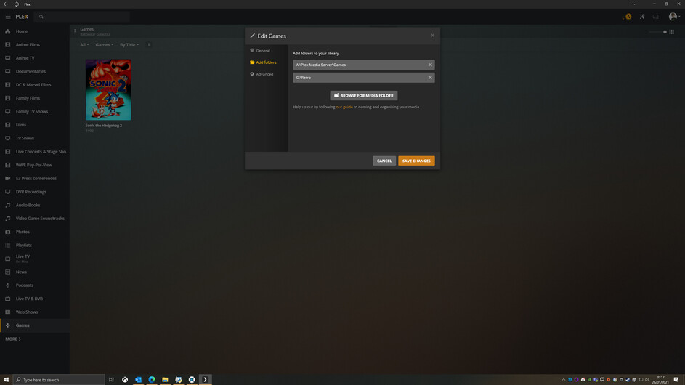Expand MORE in sidebar

(x=13, y=339)
